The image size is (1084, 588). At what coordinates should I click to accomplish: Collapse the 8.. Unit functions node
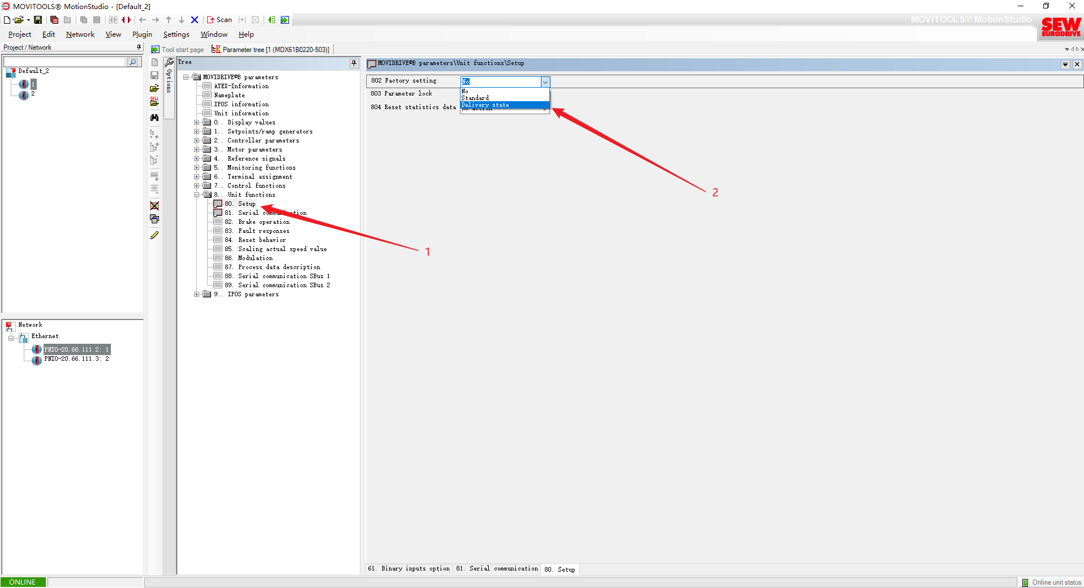[197, 195]
